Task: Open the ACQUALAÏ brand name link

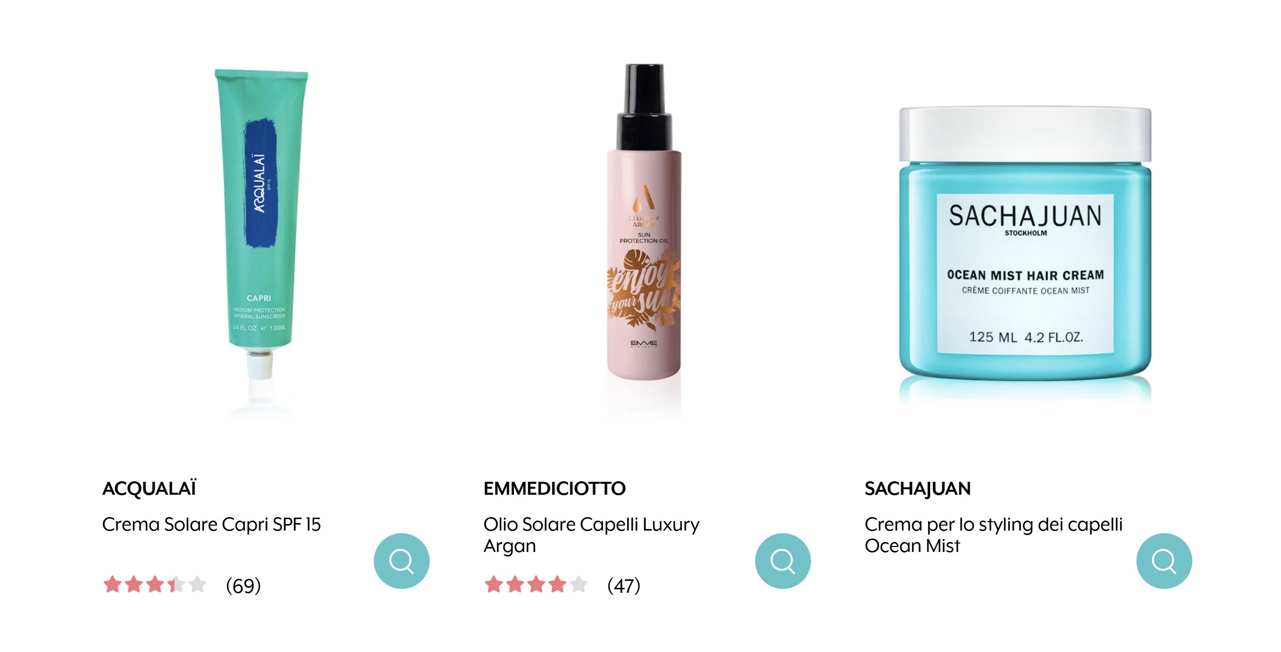Action: click(149, 488)
